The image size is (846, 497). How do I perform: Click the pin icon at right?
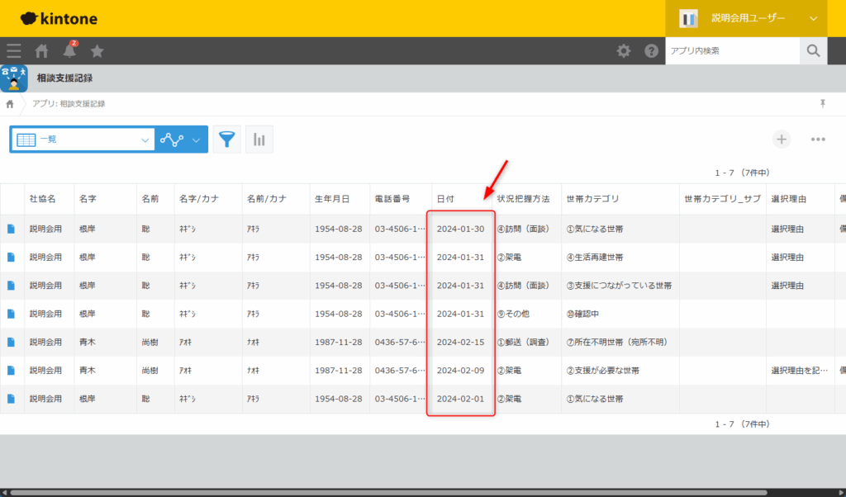tap(822, 104)
